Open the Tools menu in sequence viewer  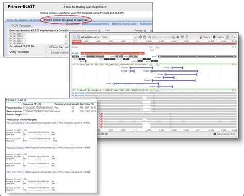pos(205,37)
